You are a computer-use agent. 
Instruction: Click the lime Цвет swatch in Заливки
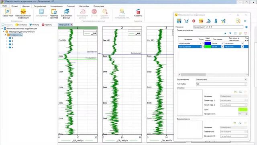point(243,110)
